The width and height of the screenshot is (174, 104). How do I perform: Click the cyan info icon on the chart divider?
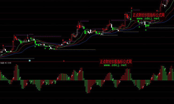[30, 60]
